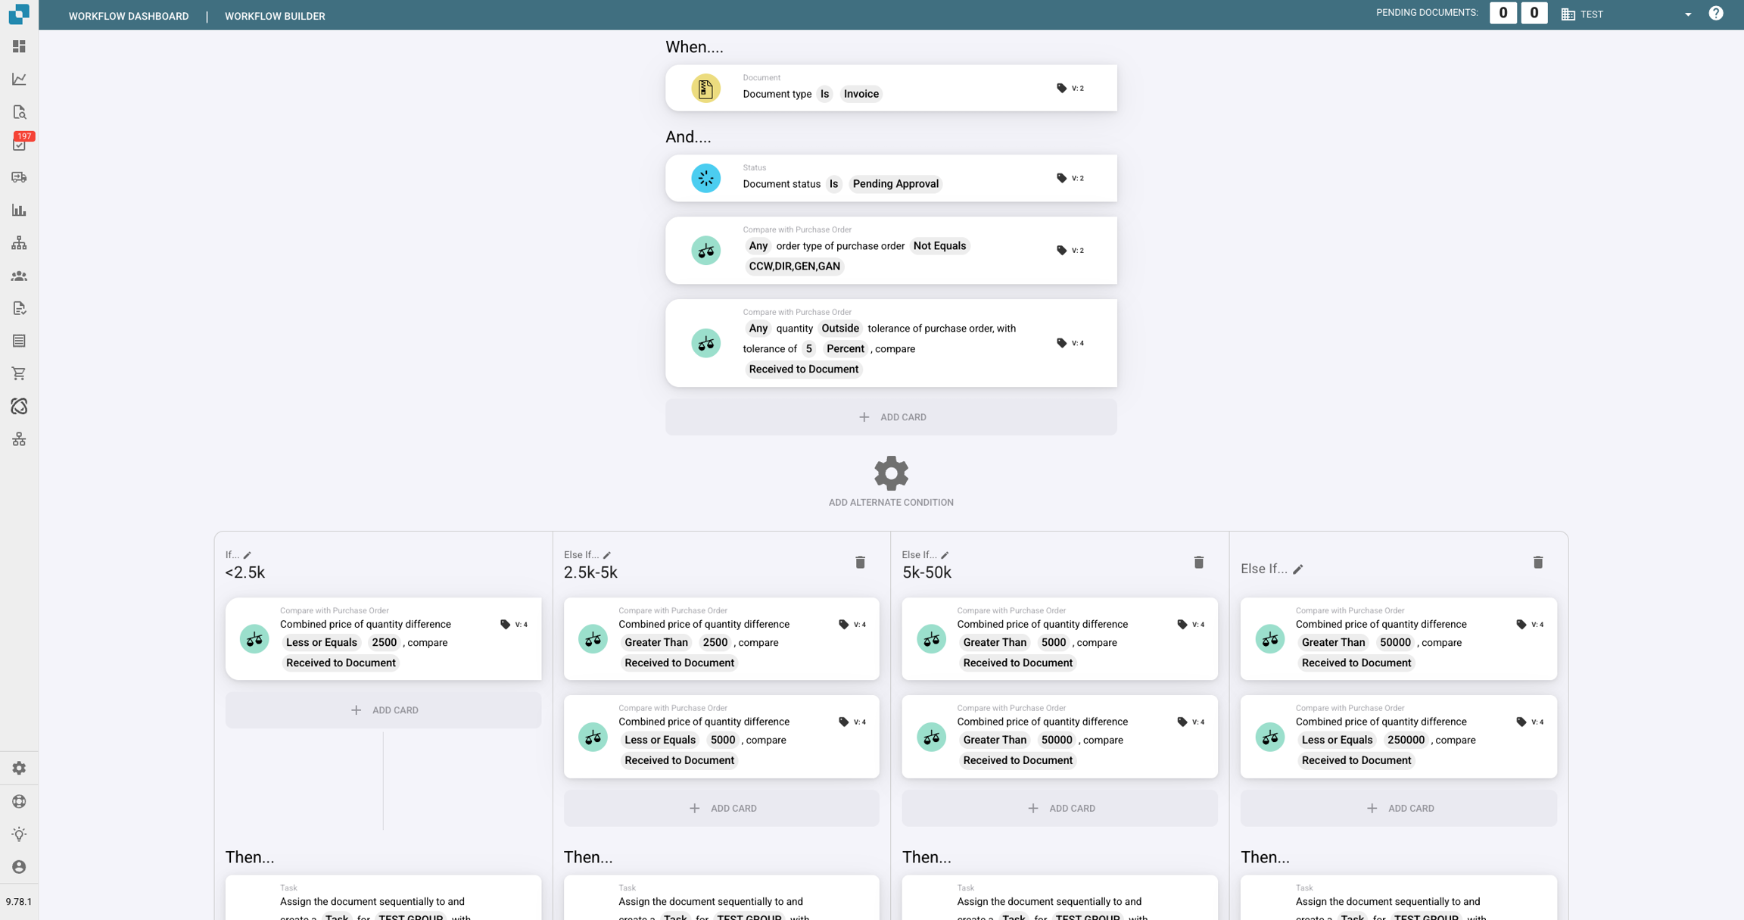Click the document search sidebar icon
The width and height of the screenshot is (1744, 920).
pos(19,112)
